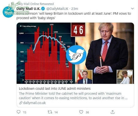Click the red 46 counter graphic

[x=78, y=30]
